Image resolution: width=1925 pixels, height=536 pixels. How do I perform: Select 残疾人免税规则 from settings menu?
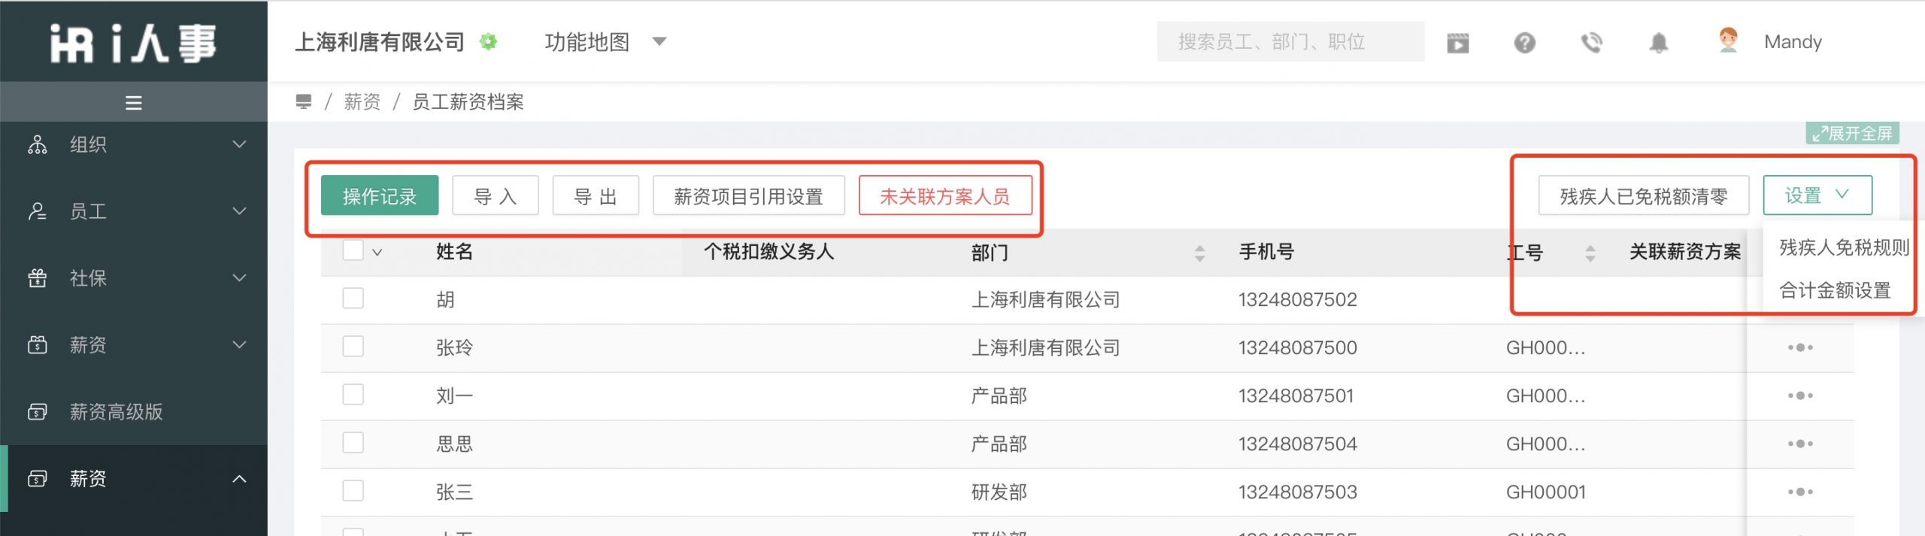pos(1844,247)
